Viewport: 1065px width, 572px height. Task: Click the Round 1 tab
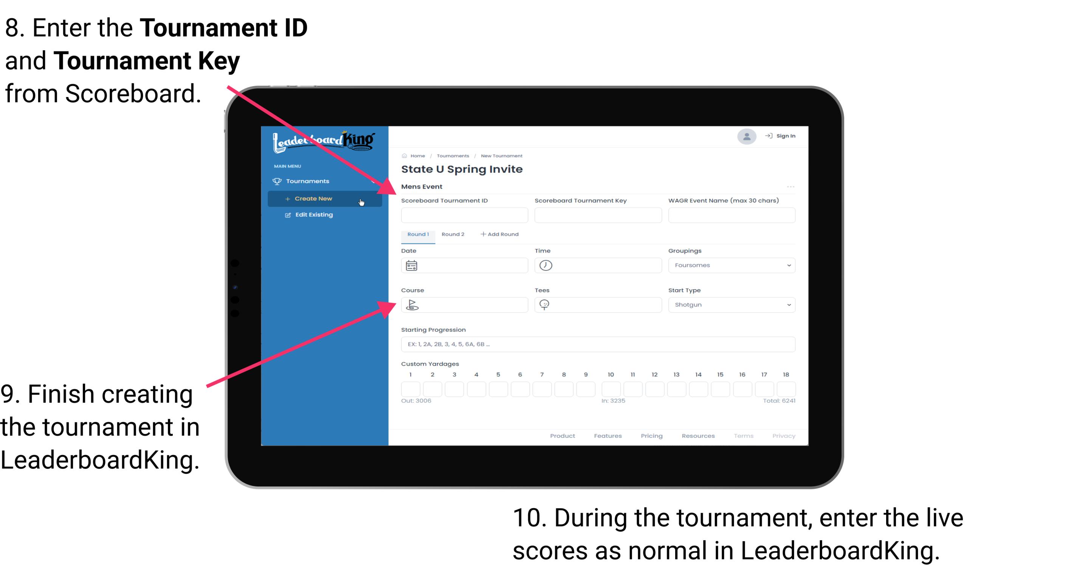pos(417,234)
